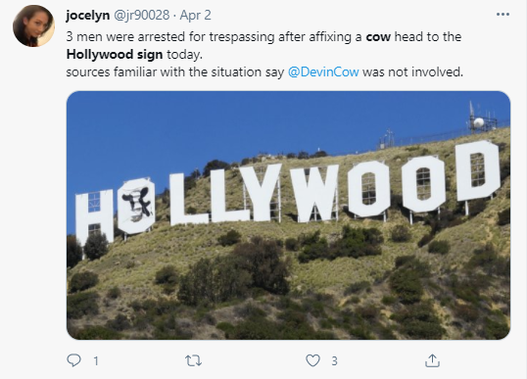
Task: Open the Hollywood sign photo
Action: (288, 215)
